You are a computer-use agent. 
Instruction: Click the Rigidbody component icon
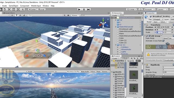[x=147, y=65]
